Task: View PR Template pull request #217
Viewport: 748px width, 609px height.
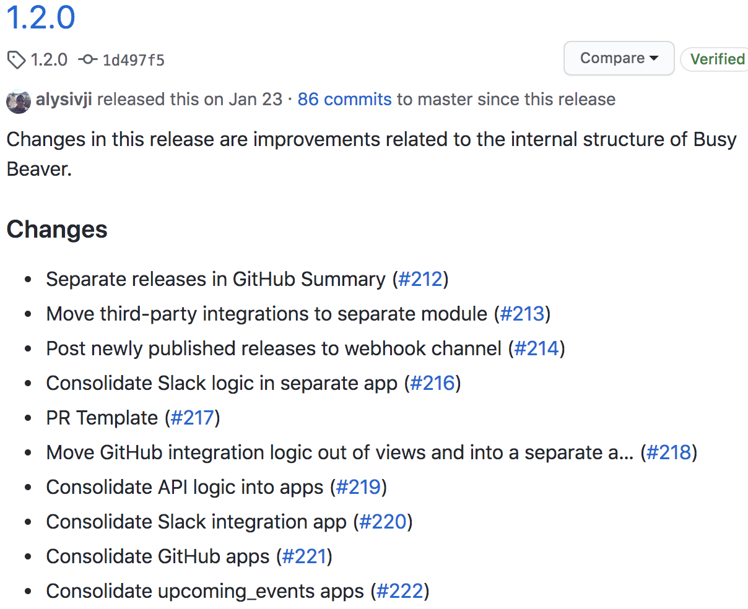Action: pos(193,418)
